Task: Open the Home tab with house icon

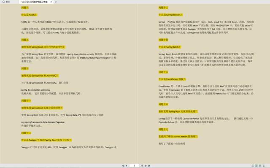Action: click(x=6, y=2)
